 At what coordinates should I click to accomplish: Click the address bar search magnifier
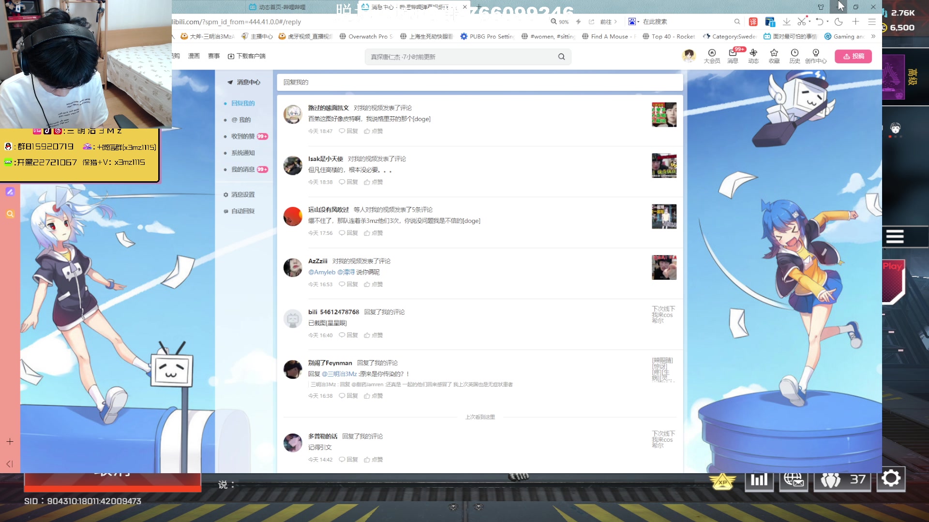tap(737, 22)
